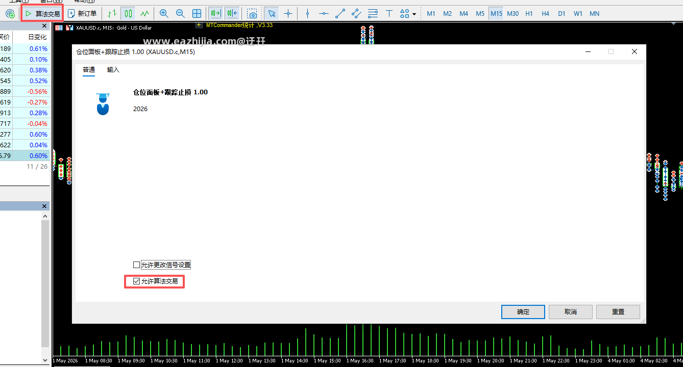The width and height of the screenshot is (683, 367).
Task: Switch chart to candlestick style
Action: tap(129, 14)
